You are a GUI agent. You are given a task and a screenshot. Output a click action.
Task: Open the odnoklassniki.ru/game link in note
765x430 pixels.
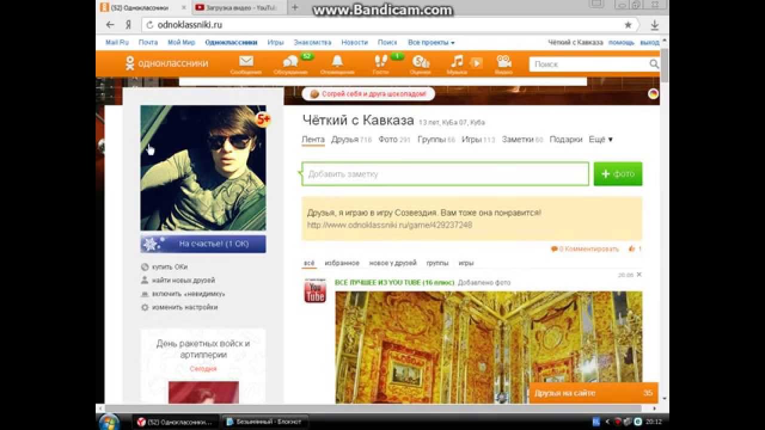click(390, 225)
